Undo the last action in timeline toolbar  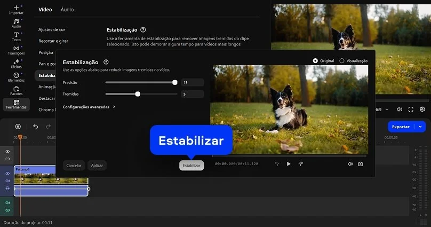(x=35, y=127)
